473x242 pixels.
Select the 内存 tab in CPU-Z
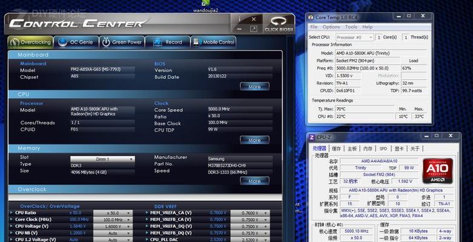(368, 149)
